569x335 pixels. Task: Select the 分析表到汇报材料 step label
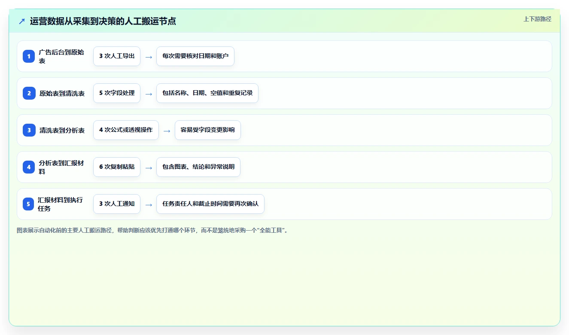pos(61,167)
